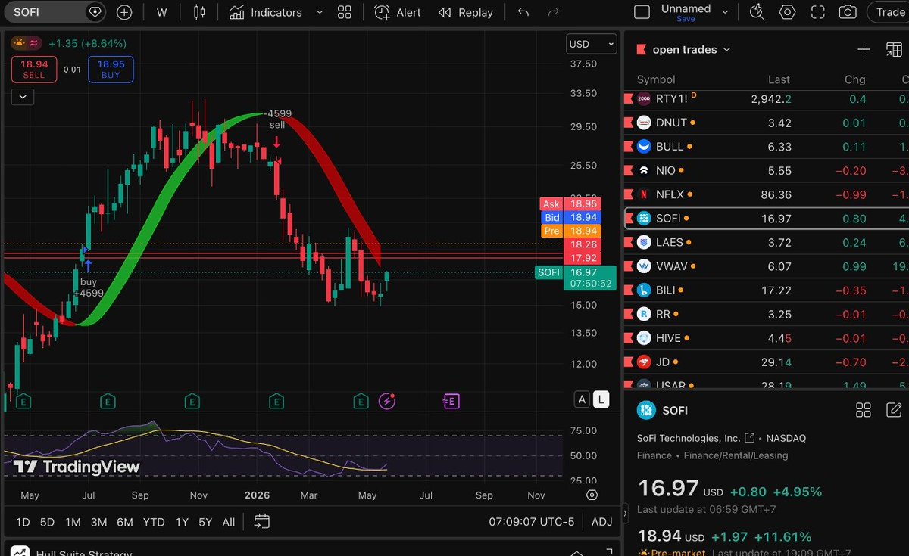Open time axis settings gear icon

point(592,495)
